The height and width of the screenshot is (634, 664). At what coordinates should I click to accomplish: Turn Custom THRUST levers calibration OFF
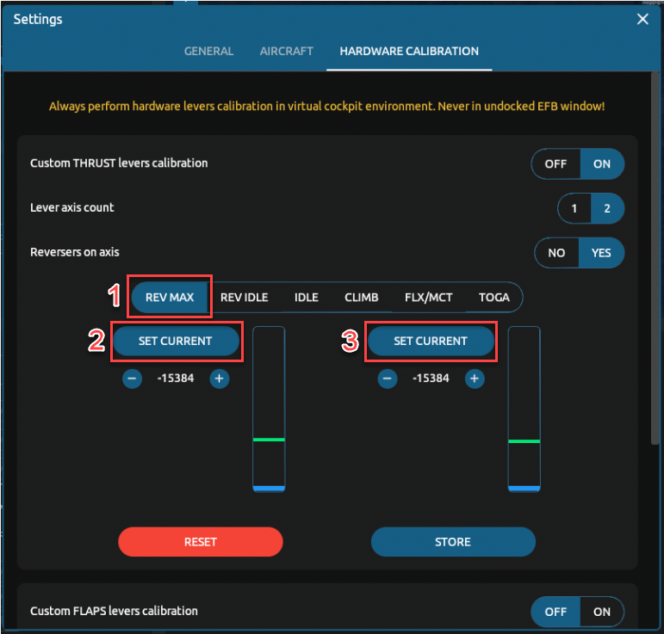coord(555,163)
